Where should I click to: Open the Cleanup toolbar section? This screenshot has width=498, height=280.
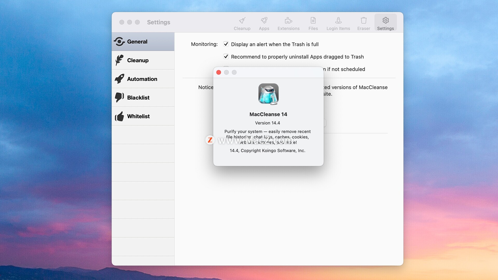pos(242,23)
